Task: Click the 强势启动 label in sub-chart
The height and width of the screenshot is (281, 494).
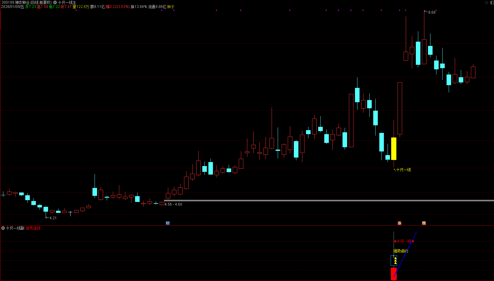Action: tap(401, 251)
